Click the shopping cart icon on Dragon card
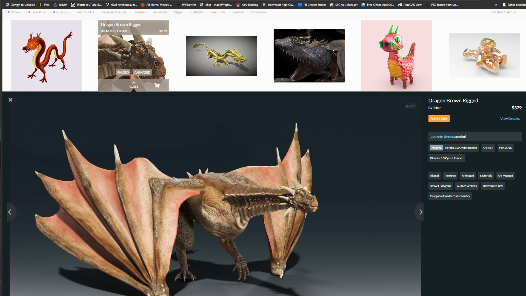The image size is (526, 296). [157, 85]
